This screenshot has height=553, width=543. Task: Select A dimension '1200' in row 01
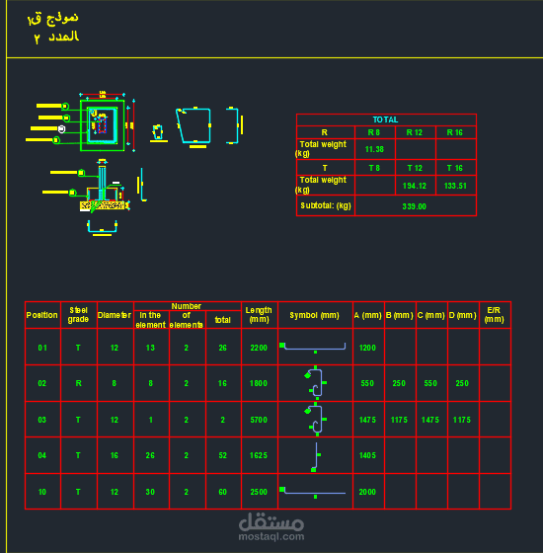point(367,348)
